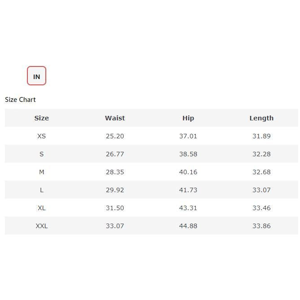Choose the XXL size row label
300x300 pixels.
tap(41, 226)
